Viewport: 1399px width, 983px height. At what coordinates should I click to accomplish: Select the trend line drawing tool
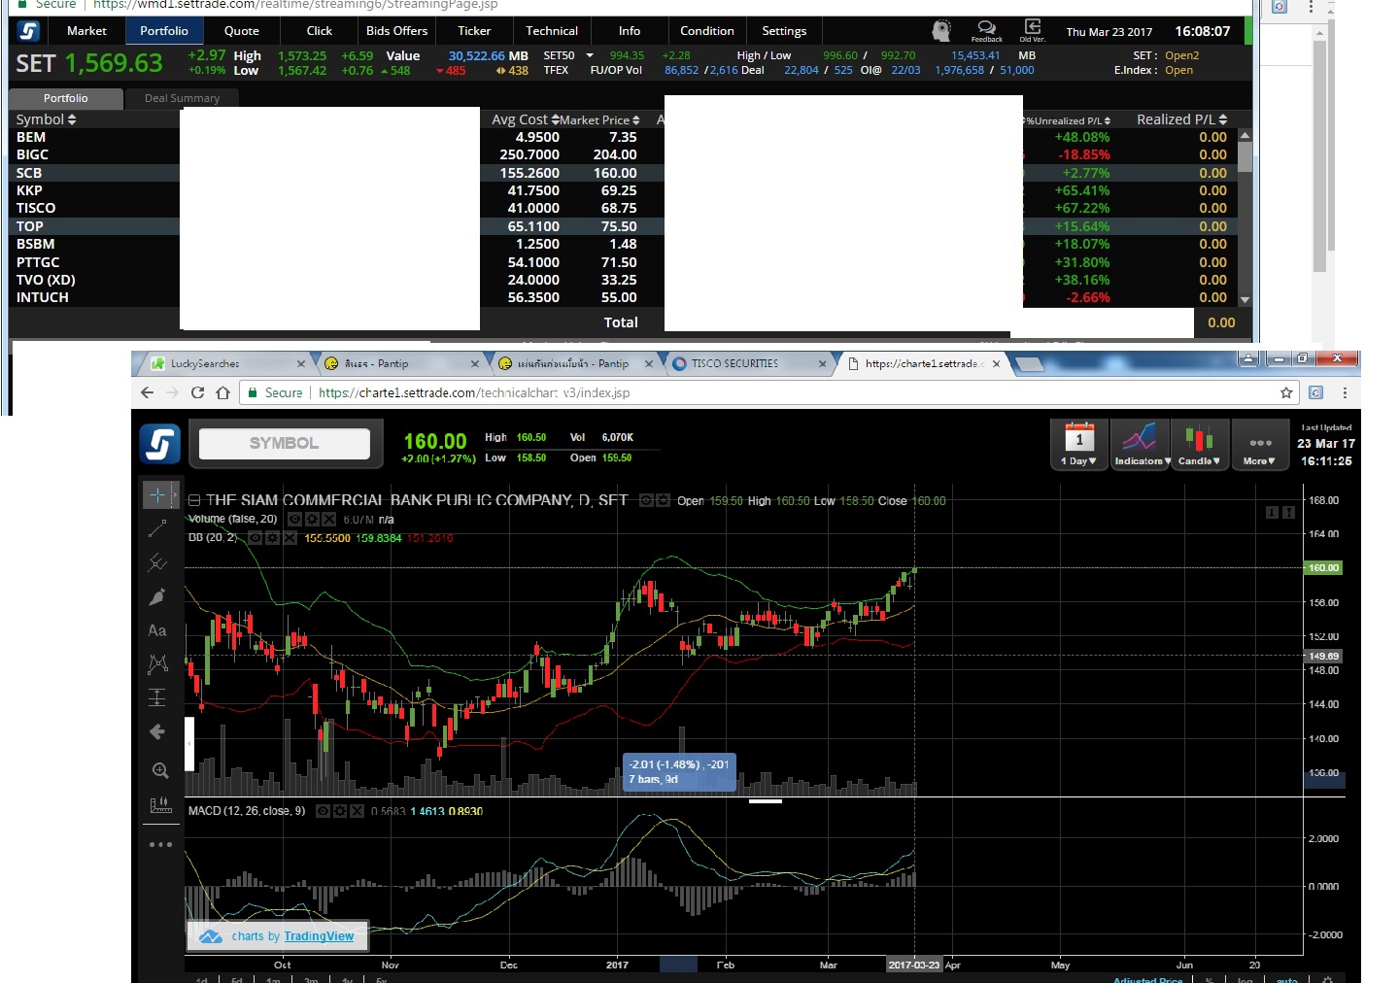click(157, 529)
